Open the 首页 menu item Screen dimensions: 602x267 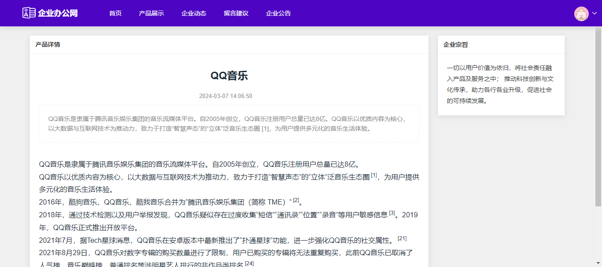(115, 13)
